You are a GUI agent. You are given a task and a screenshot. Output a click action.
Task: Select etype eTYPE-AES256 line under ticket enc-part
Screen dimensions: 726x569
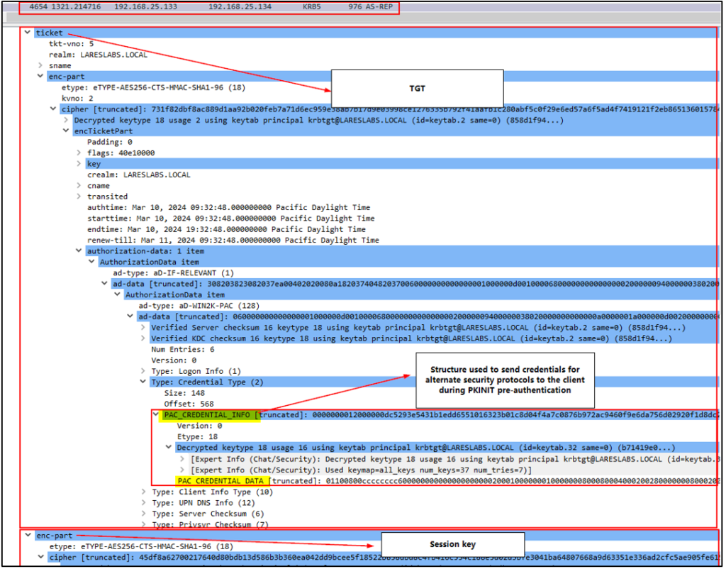pos(153,87)
